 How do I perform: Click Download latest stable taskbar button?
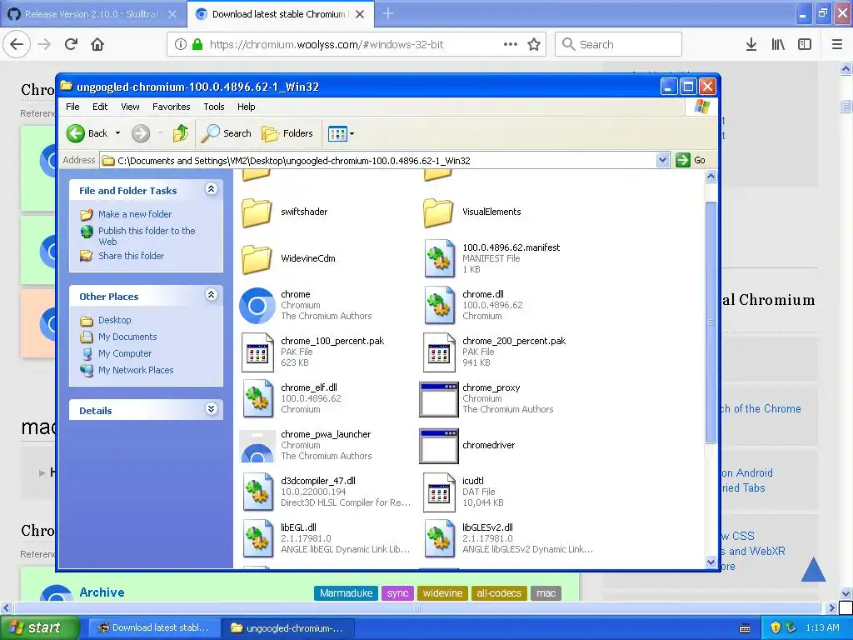click(154, 627)
